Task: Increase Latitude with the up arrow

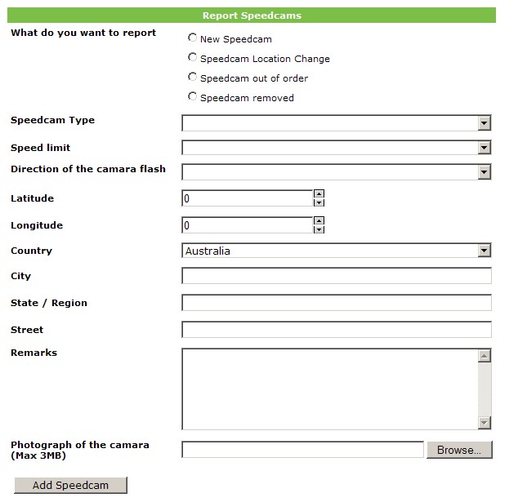Action: [x=319, y=194]
